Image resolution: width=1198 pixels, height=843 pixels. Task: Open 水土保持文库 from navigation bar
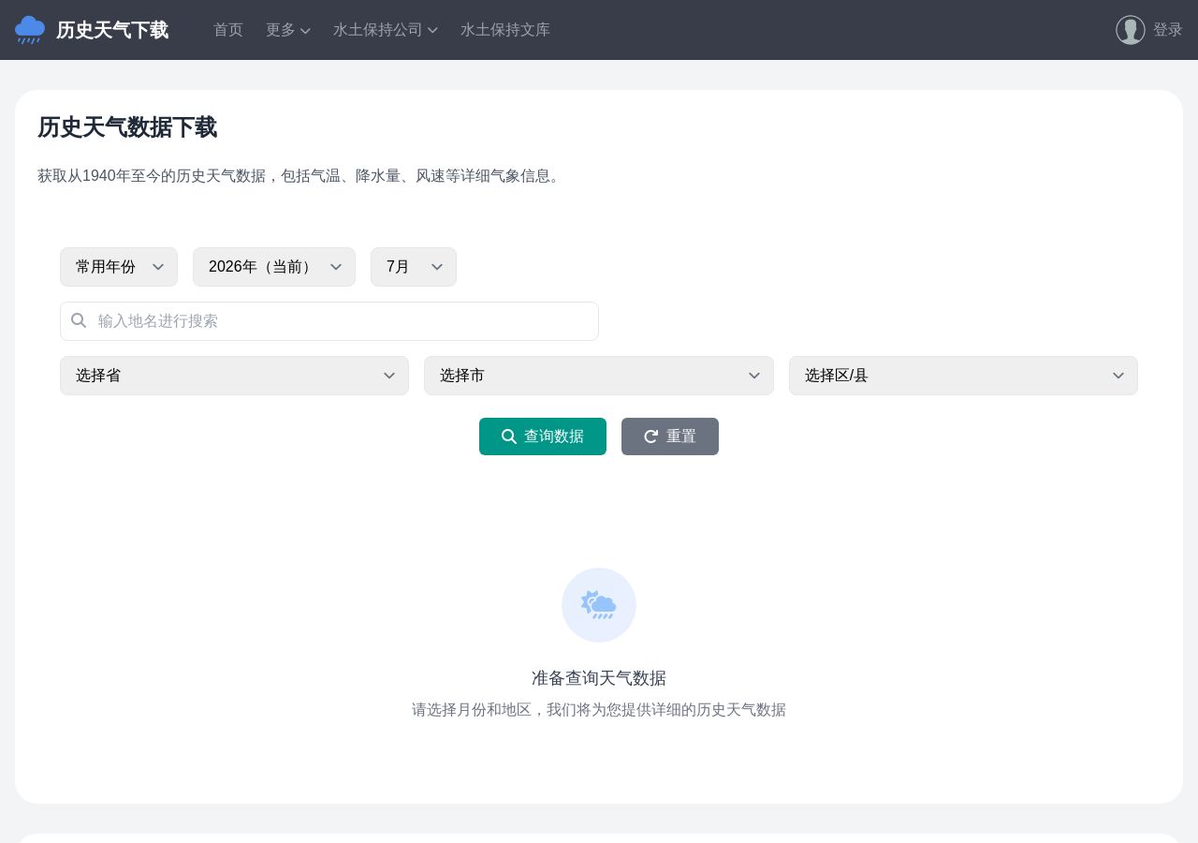(x=505, y=30)
